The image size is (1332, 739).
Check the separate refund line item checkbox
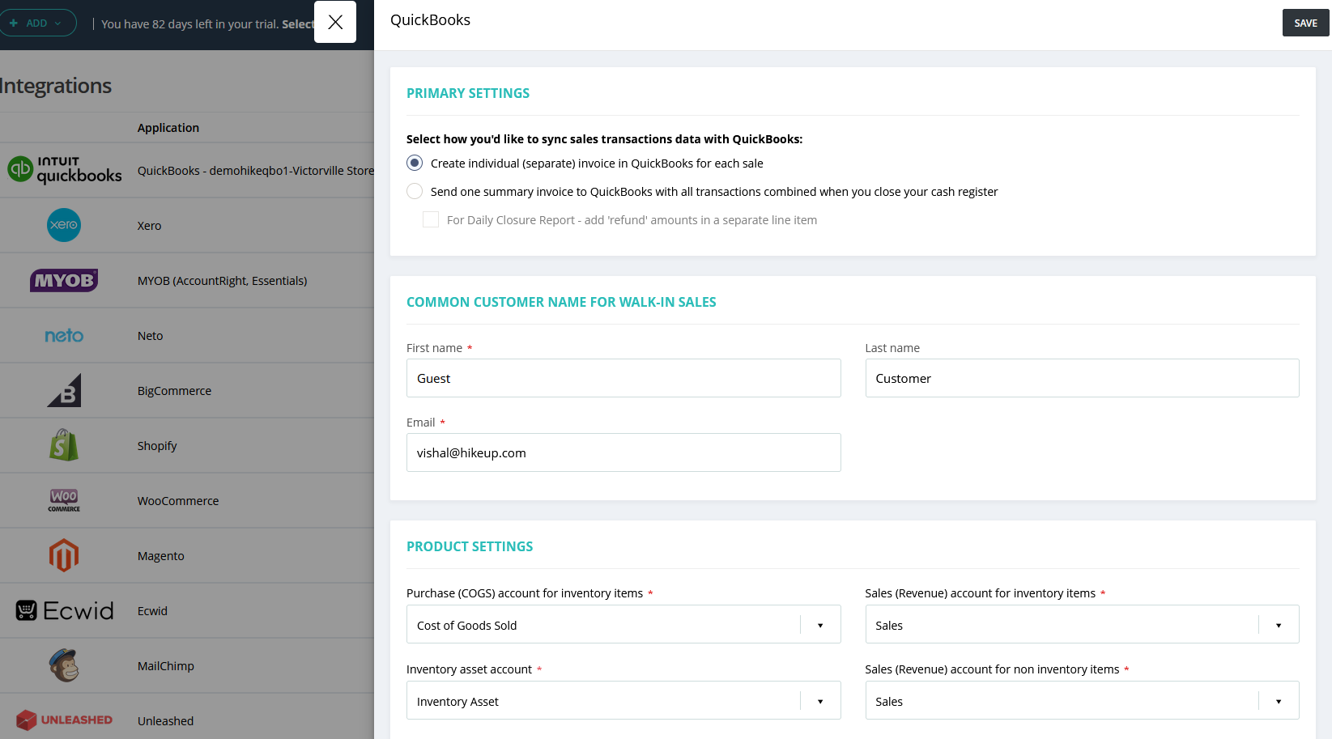(x=431, y=219)
